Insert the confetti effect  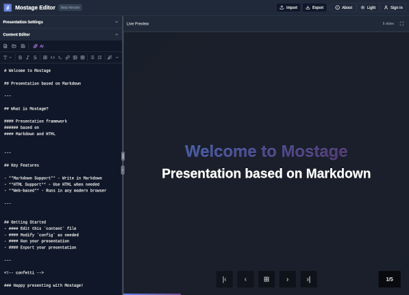[x=110, y=58]
